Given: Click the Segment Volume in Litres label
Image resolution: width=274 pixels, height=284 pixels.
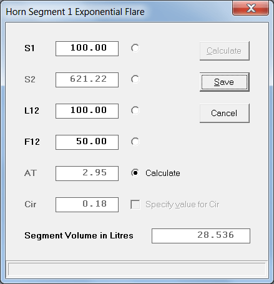Looking at the screenshot, I should [79, 235].
